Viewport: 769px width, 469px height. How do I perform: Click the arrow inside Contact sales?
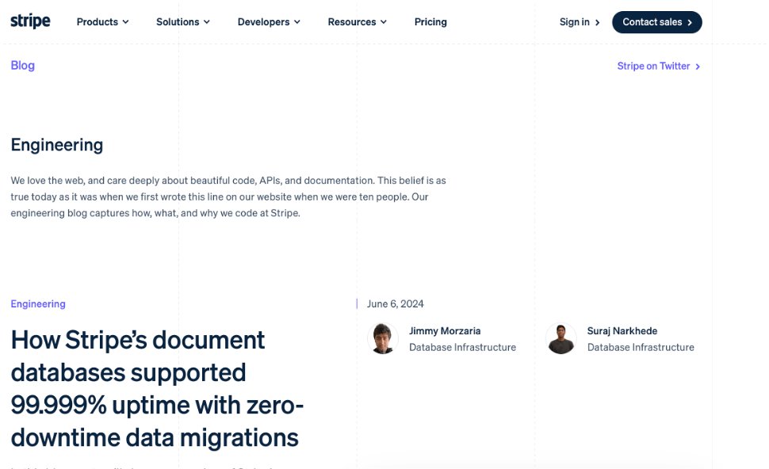tap(690, 22)
